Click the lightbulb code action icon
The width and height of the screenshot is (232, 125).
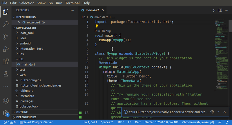(x=97, y=26)
